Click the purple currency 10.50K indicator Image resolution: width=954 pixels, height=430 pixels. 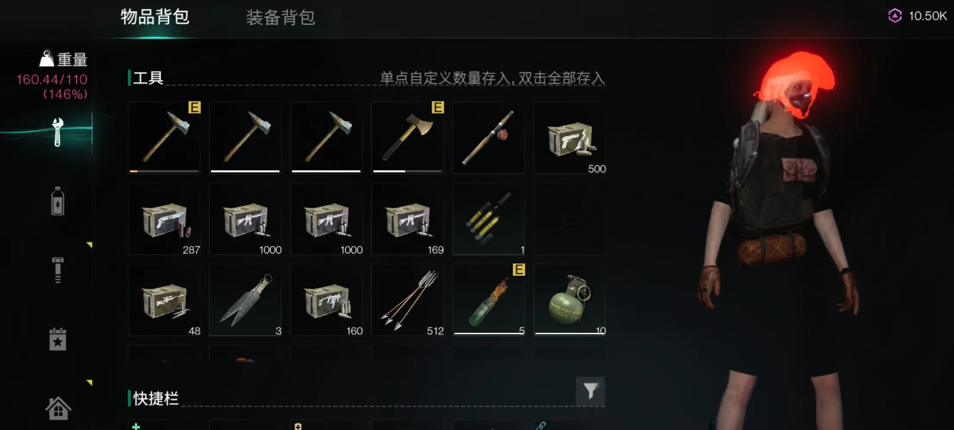pyautogui.click(x=917, y=16)
